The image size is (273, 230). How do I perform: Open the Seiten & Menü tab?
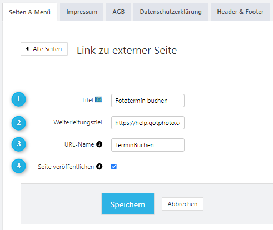pyautogui.click(x=29, y=12)
